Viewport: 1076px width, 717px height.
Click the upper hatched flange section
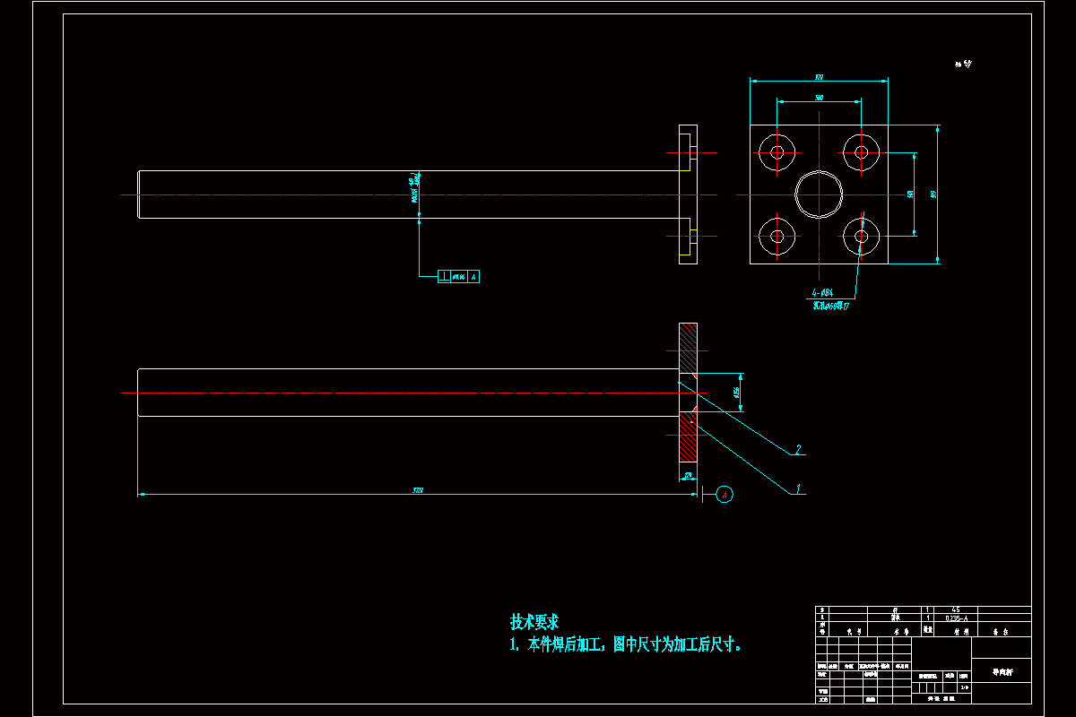click(688, 348)
